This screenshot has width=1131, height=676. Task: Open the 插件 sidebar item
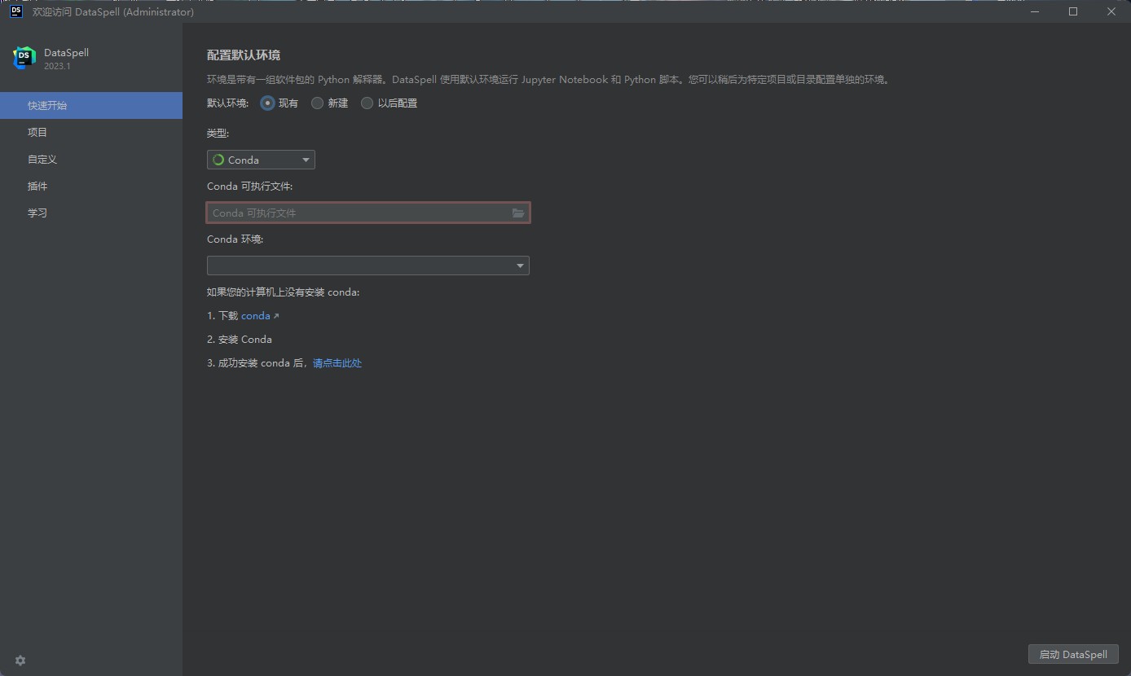91,186
